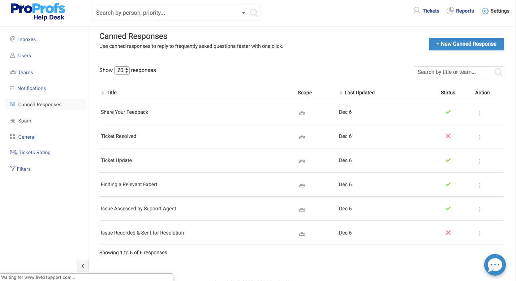Sort the table by Last Updated column
This screenshot has width=516, height=281.
pyautogui.click(x=359, y=93)
